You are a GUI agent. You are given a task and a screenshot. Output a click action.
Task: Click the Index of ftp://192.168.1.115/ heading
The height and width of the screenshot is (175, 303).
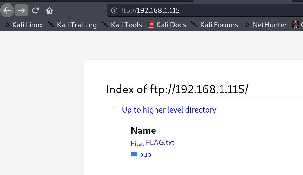tap(177, 89)
